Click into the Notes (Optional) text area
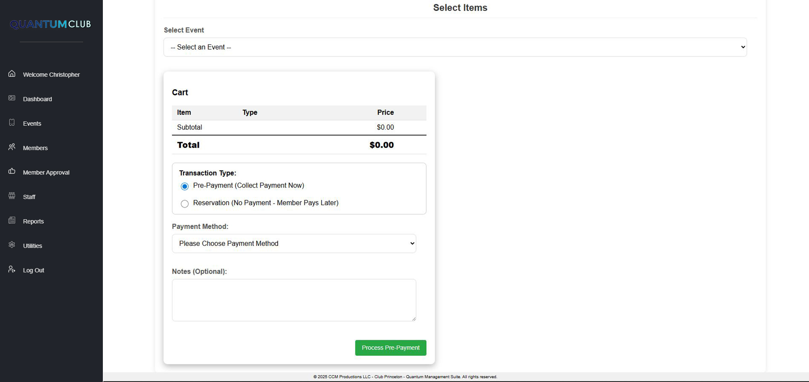The image size is (809, 382). pos(293,300)
